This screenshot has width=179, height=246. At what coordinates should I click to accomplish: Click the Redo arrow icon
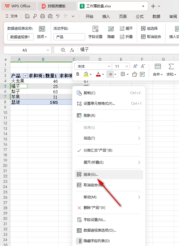(65, 16)
